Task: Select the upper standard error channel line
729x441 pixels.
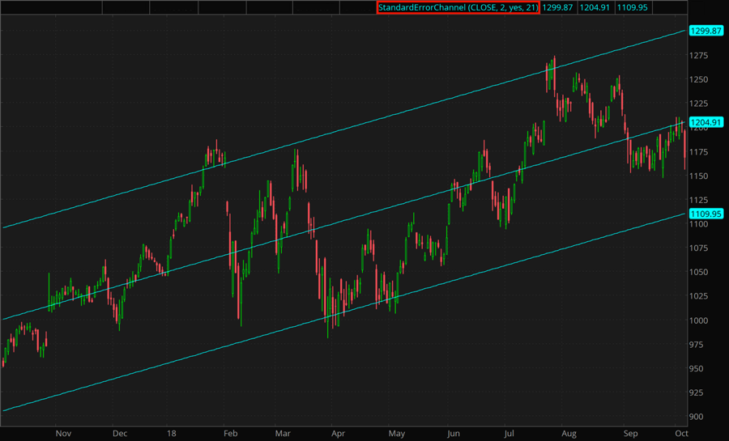Action: [x=324, y=137]
